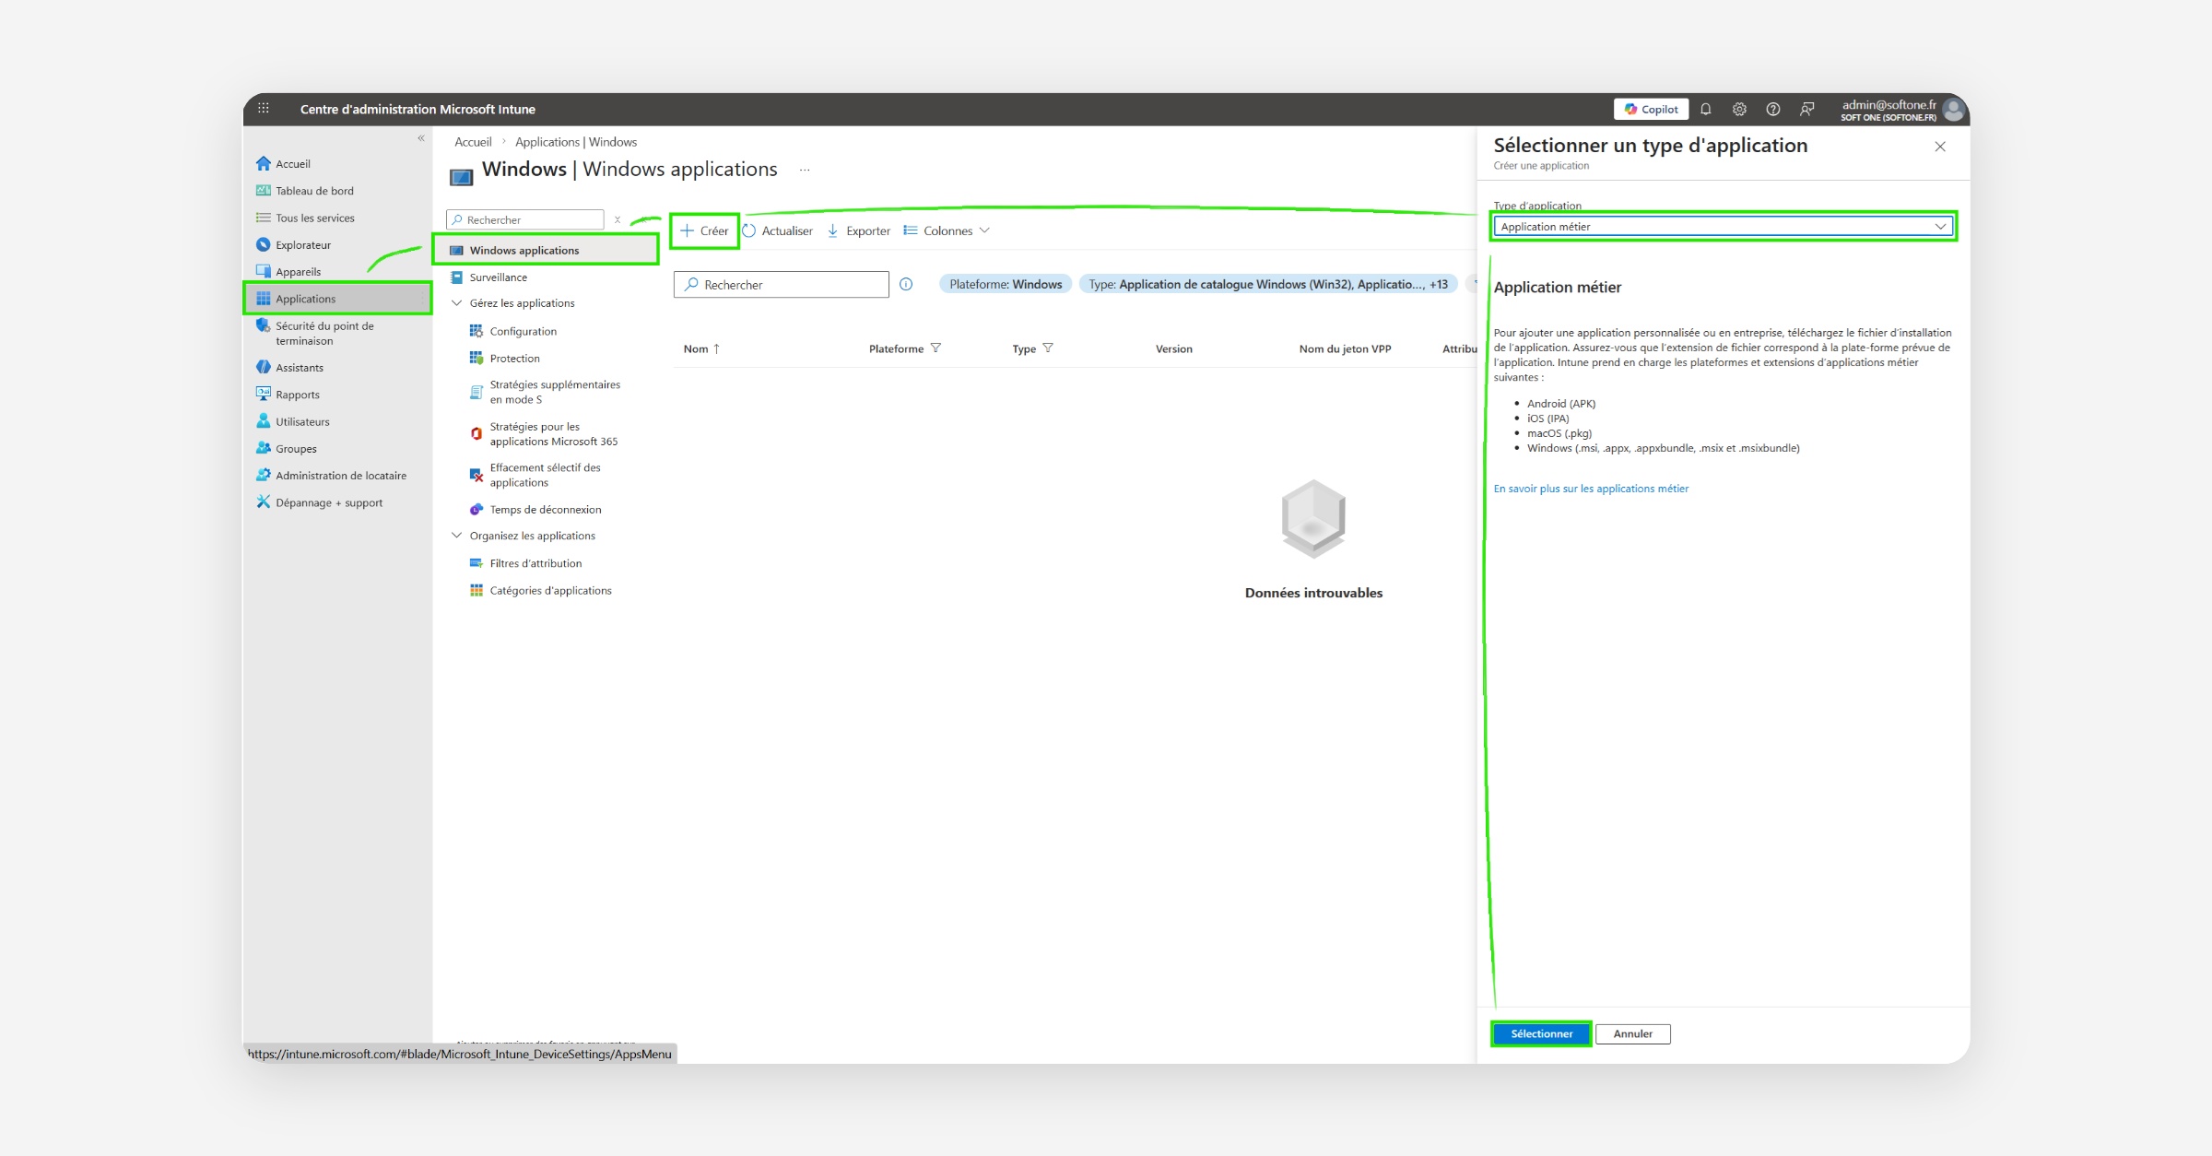Open the Colonnes dropdown
Image resolution: width=2212 pixels, height=1156 pixels.
pyautogui.click(x=947, y=230)
